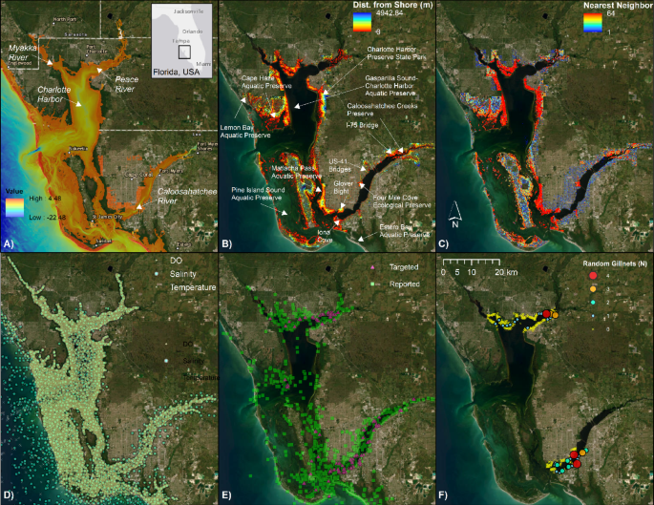Click the 'US-41 Bridges' label
The image size is (654, 505).
coord(340,165)
